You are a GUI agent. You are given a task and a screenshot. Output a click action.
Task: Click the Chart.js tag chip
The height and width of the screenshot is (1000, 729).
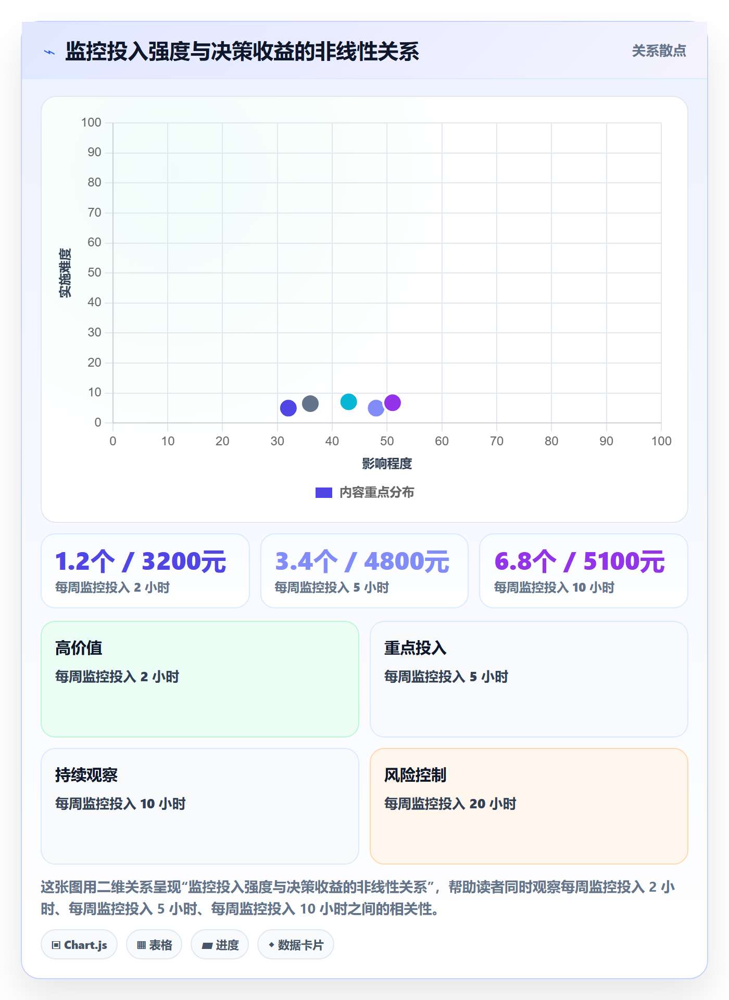click(79, 945)
